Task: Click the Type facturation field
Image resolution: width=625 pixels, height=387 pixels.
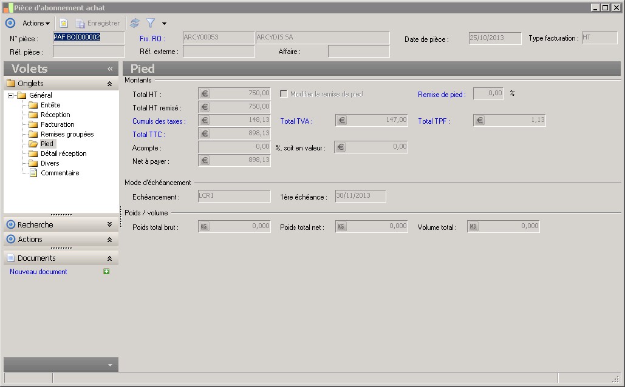Action: pyautogui.click(x=599, y=38)
